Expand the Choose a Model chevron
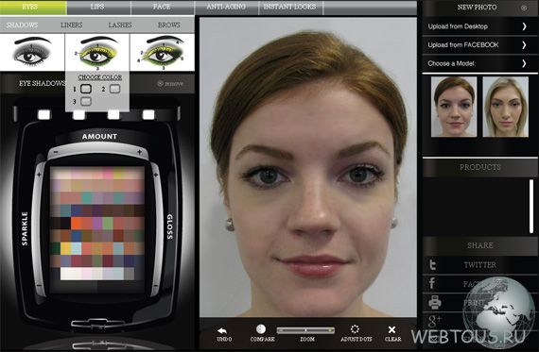The width and height of the screenshot is (539, 352). (524, 63)
